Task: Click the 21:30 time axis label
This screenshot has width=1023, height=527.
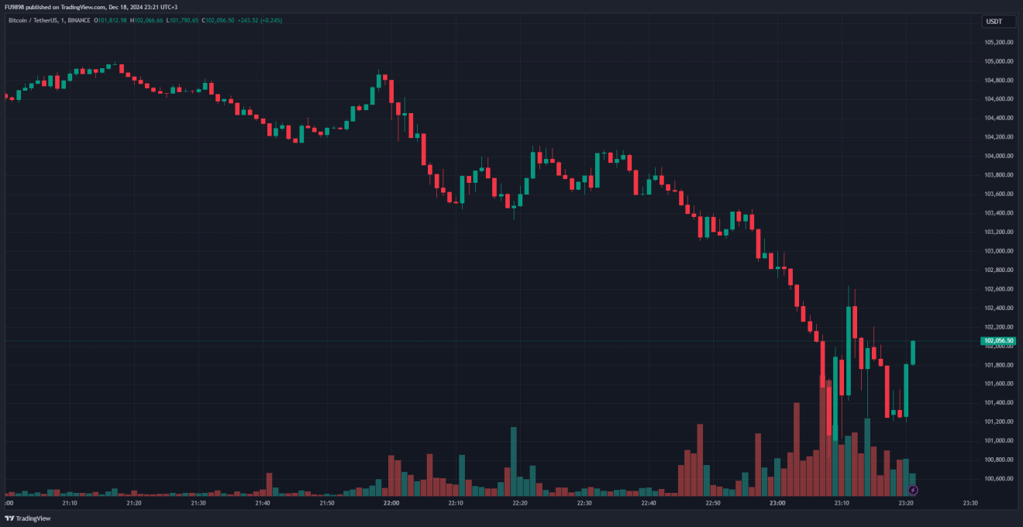Action: (x=198, y=503)
